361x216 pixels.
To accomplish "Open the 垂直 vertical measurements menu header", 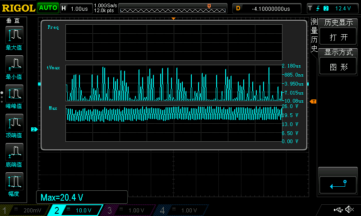I will (x=13, y=21).
